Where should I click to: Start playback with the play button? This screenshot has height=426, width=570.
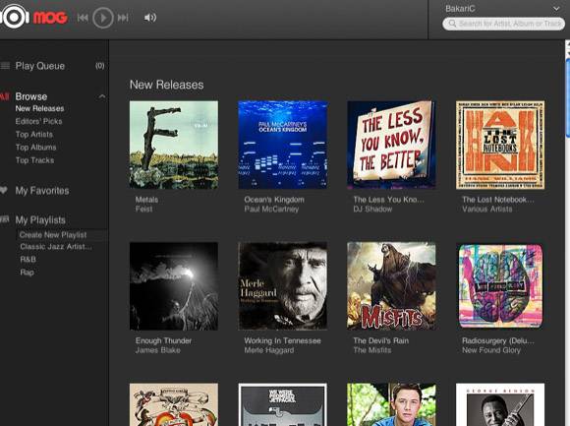coord(103,18)
